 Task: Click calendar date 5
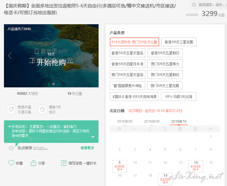coord(165,149)
